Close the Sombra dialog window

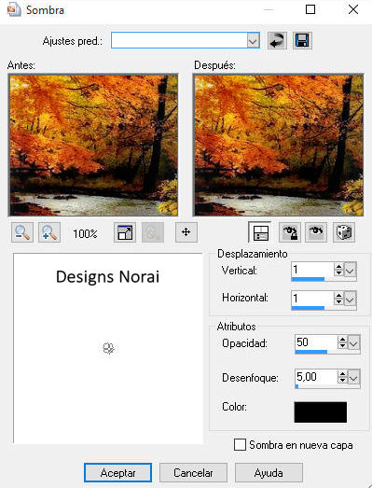(x=353, y=9)
